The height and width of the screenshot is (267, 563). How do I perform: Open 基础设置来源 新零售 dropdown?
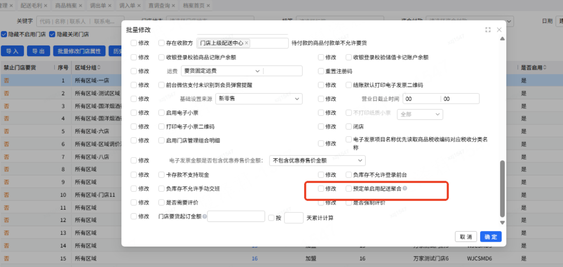[x=259, y=99]
